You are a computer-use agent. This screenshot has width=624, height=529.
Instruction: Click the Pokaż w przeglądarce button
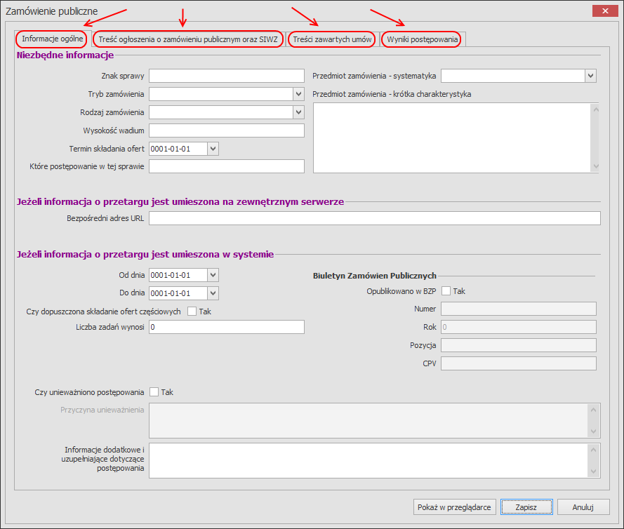pyautogui.click(x=454, y=507)
